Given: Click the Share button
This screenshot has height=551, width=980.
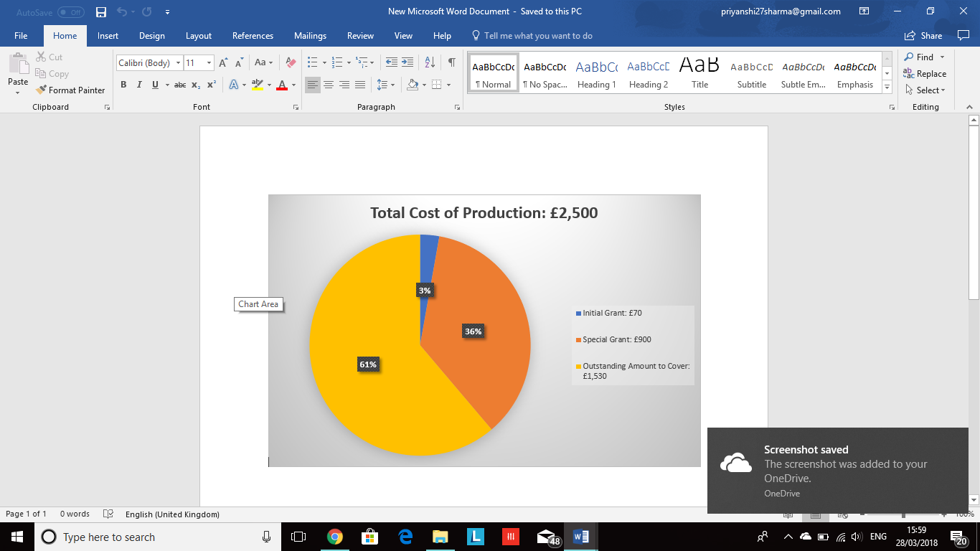Looking at the screenshot, I should 924,36.
